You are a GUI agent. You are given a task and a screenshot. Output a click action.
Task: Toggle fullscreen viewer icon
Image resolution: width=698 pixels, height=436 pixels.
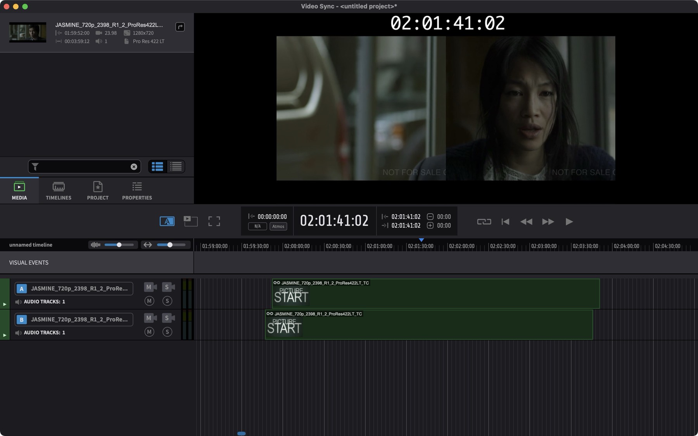click(x=214, y=221)
